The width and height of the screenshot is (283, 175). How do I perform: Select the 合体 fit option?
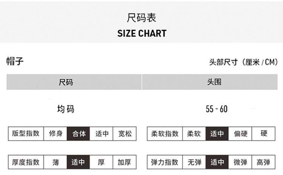click(x=78, y=133)
